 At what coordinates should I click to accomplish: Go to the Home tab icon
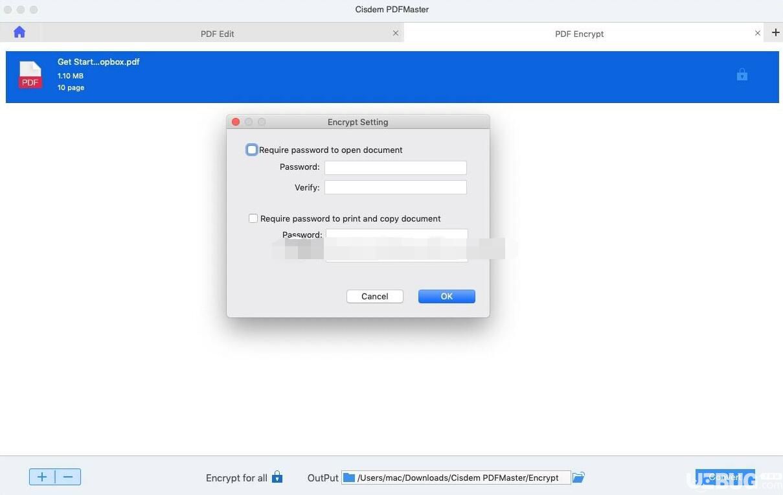click(19, 32)
